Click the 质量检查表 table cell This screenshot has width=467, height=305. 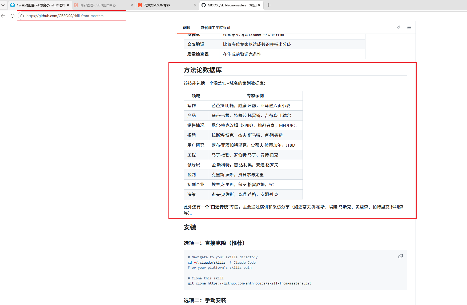[x=202, y=54]
